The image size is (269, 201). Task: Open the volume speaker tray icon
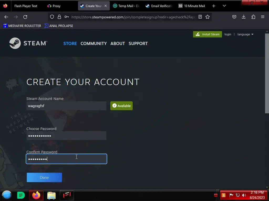click(244, 195)
